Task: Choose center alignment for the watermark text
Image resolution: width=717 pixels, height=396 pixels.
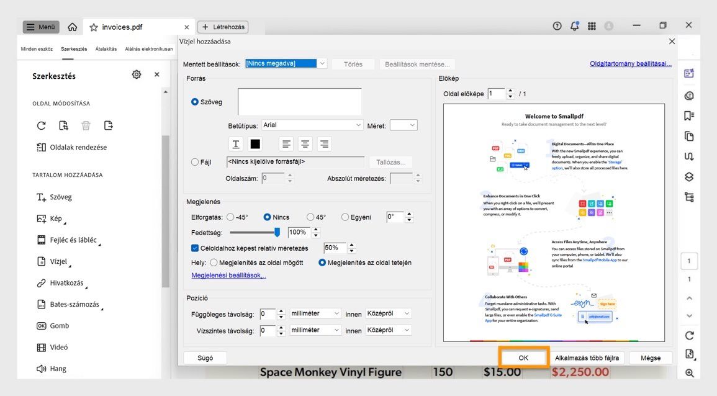Action: click(x=305, y=143)
